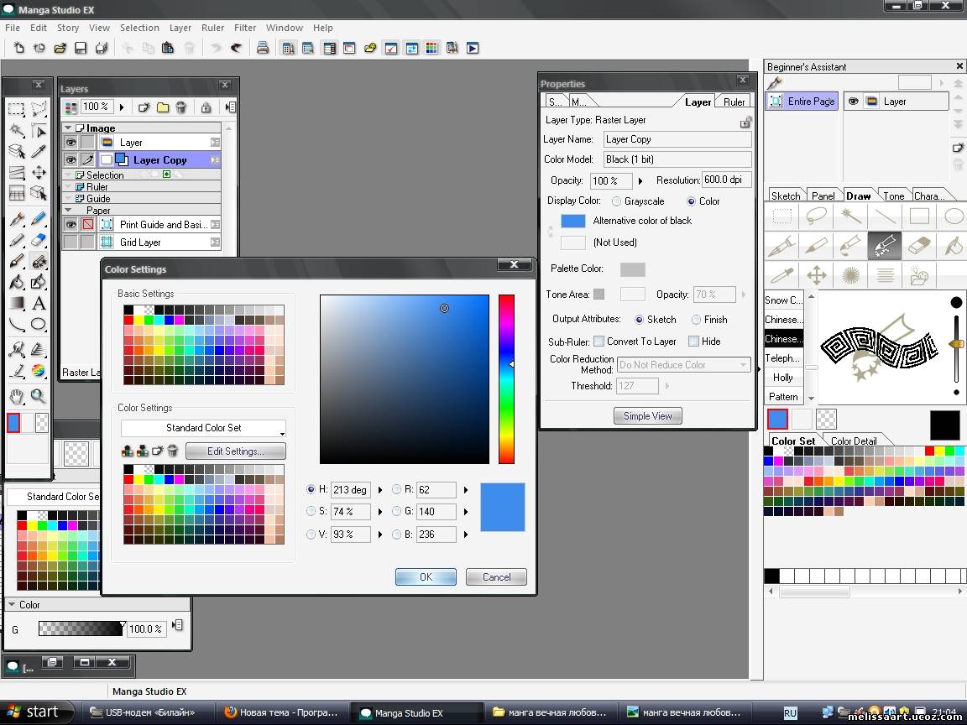Select the Fill bucket tool

click(x=17, y=282)
